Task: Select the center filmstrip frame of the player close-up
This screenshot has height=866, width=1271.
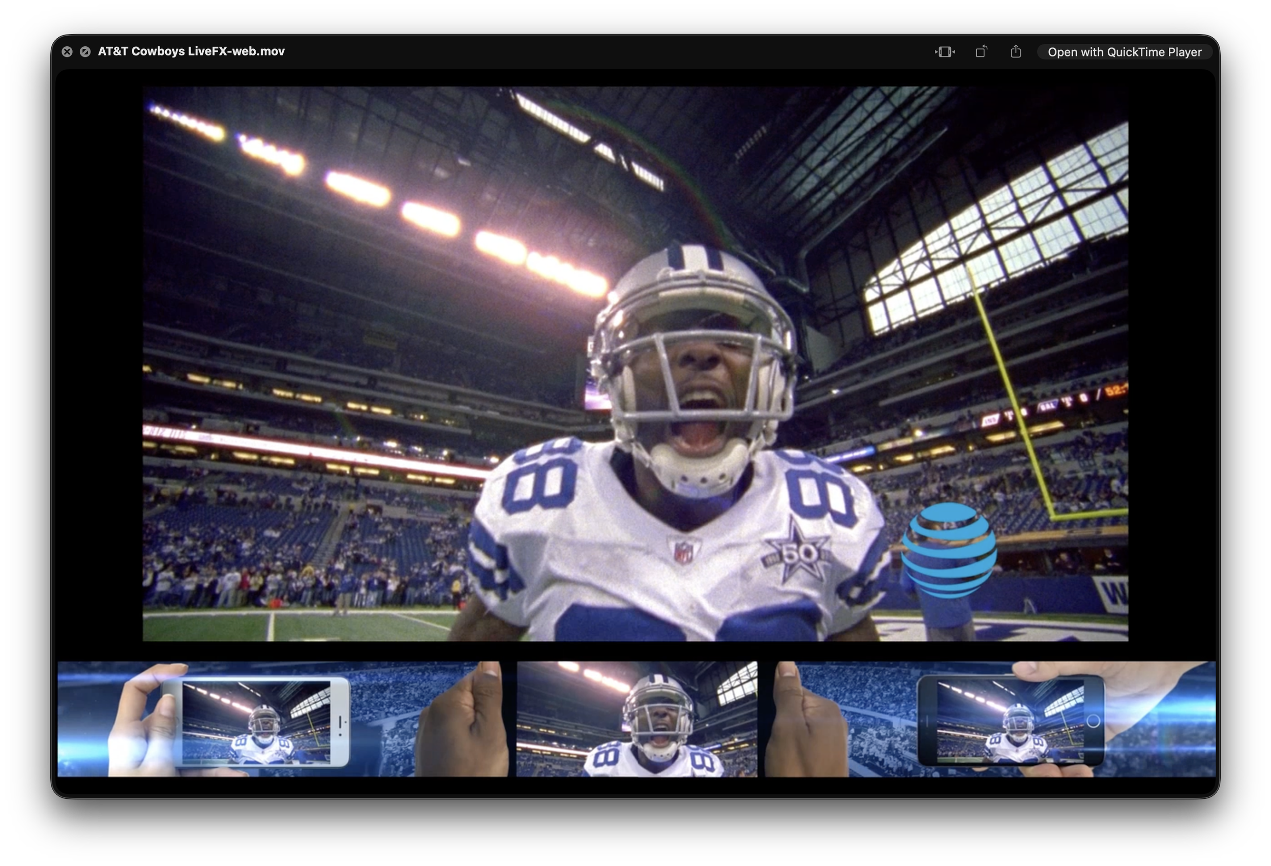Action: pos(637,720)
